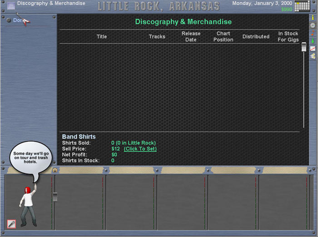Click the Title column header

coord(102,37)
